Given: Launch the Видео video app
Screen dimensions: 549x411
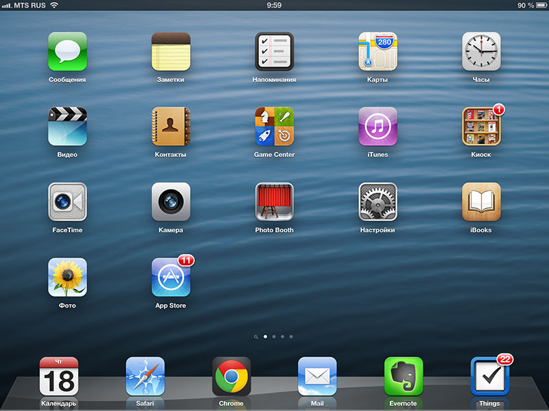Looking at the screenshot, I should [67, 127].
